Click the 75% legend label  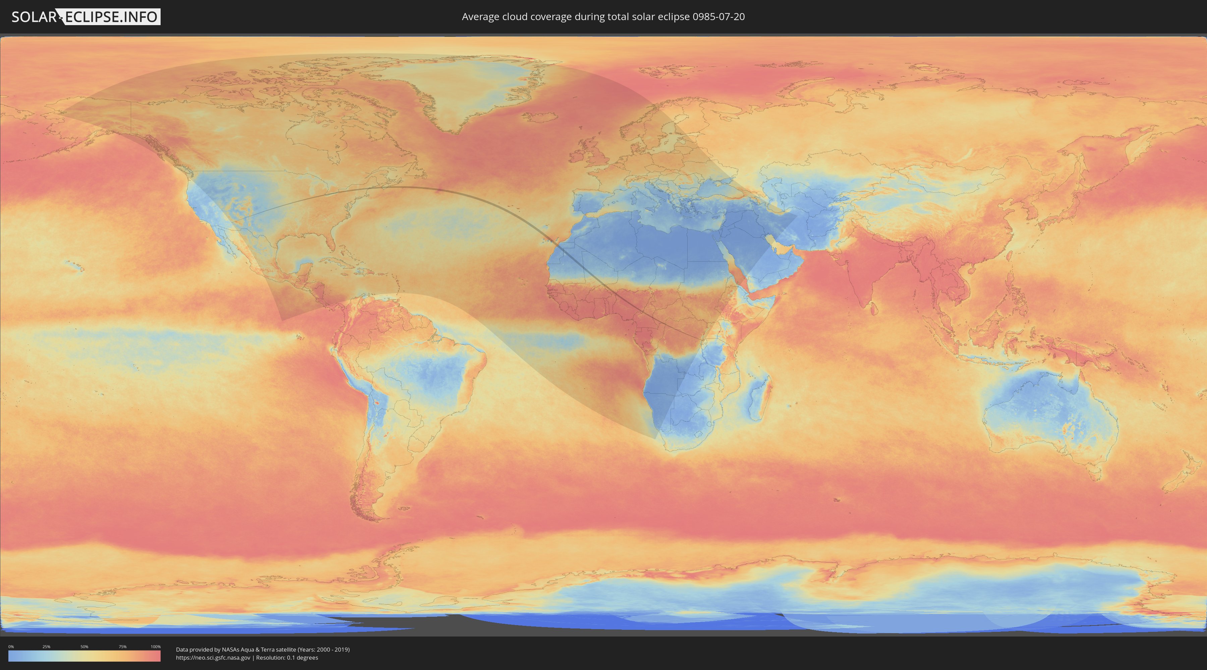click(122, 647)
